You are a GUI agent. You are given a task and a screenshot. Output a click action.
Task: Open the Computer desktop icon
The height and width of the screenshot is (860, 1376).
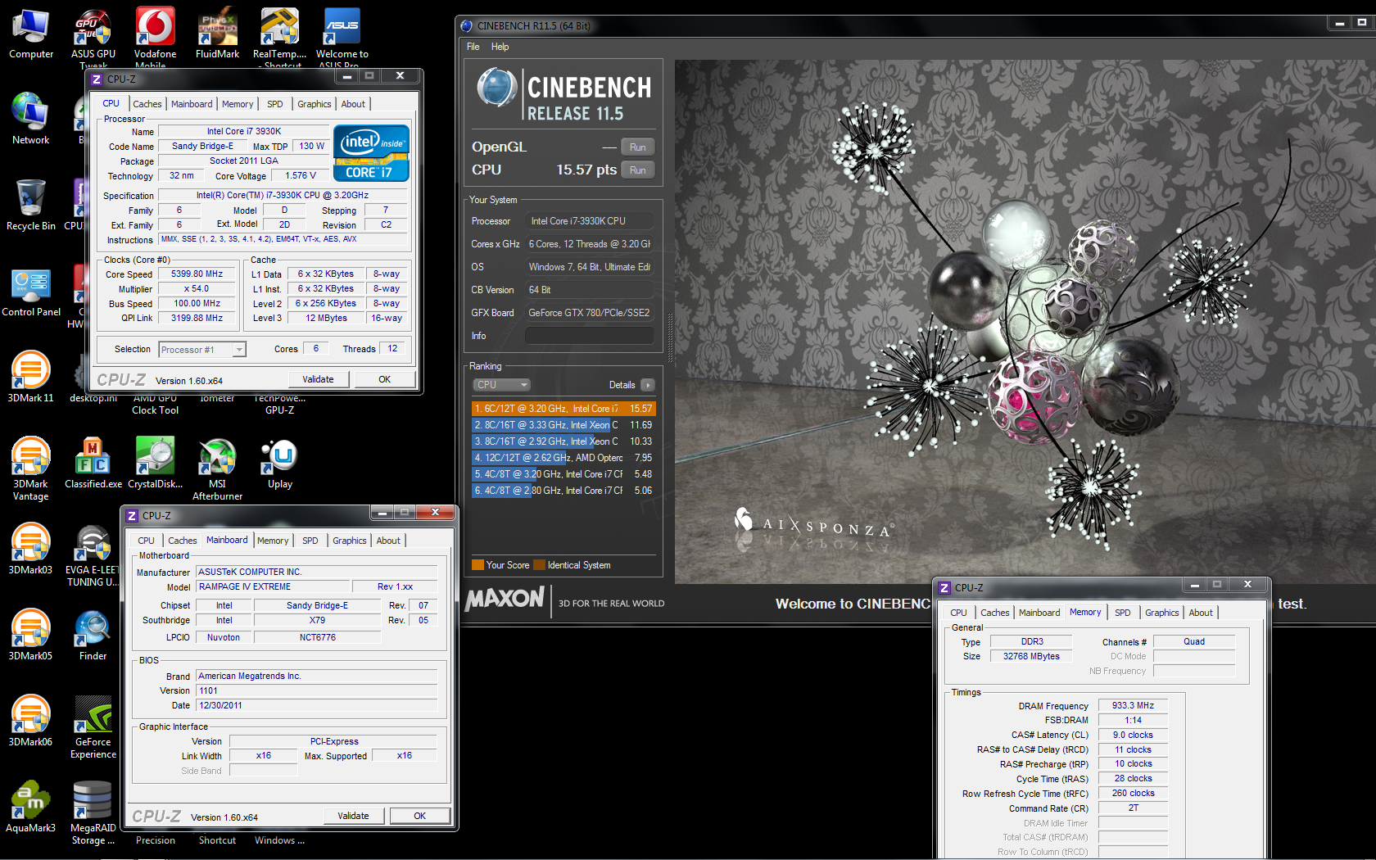click(x=31, y=34)
